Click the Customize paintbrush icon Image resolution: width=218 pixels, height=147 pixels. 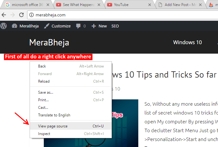(47, 26)
